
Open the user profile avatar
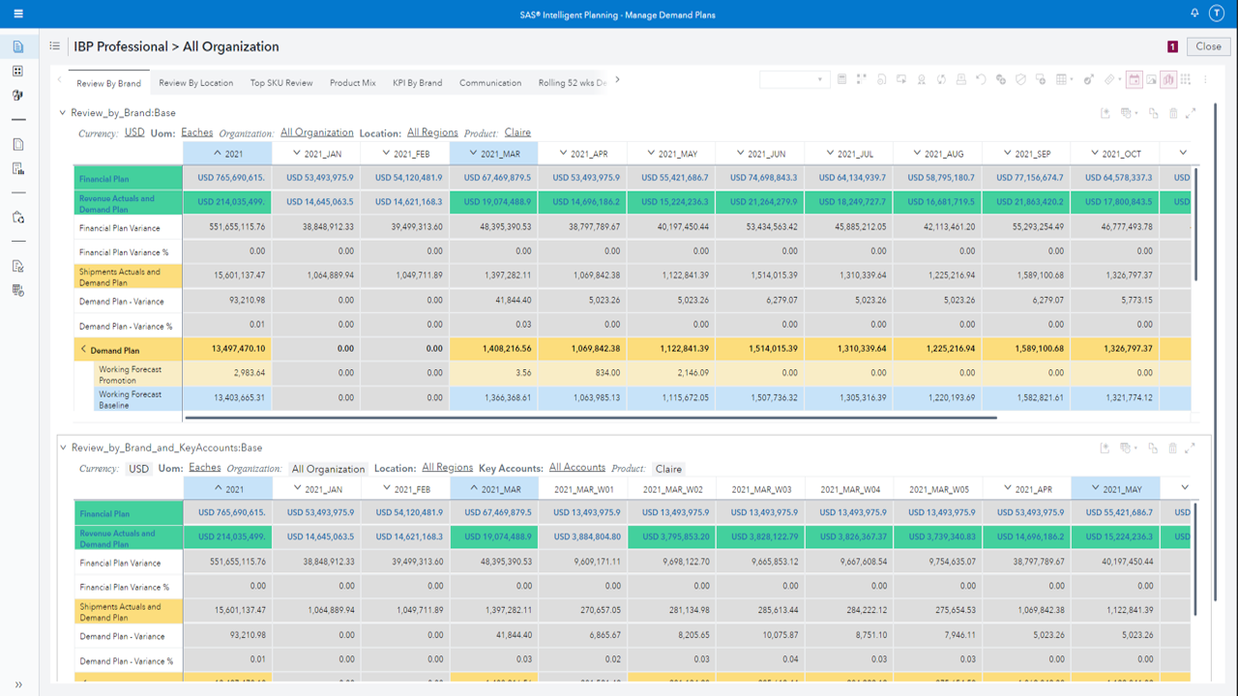[x=1219, y=14]
